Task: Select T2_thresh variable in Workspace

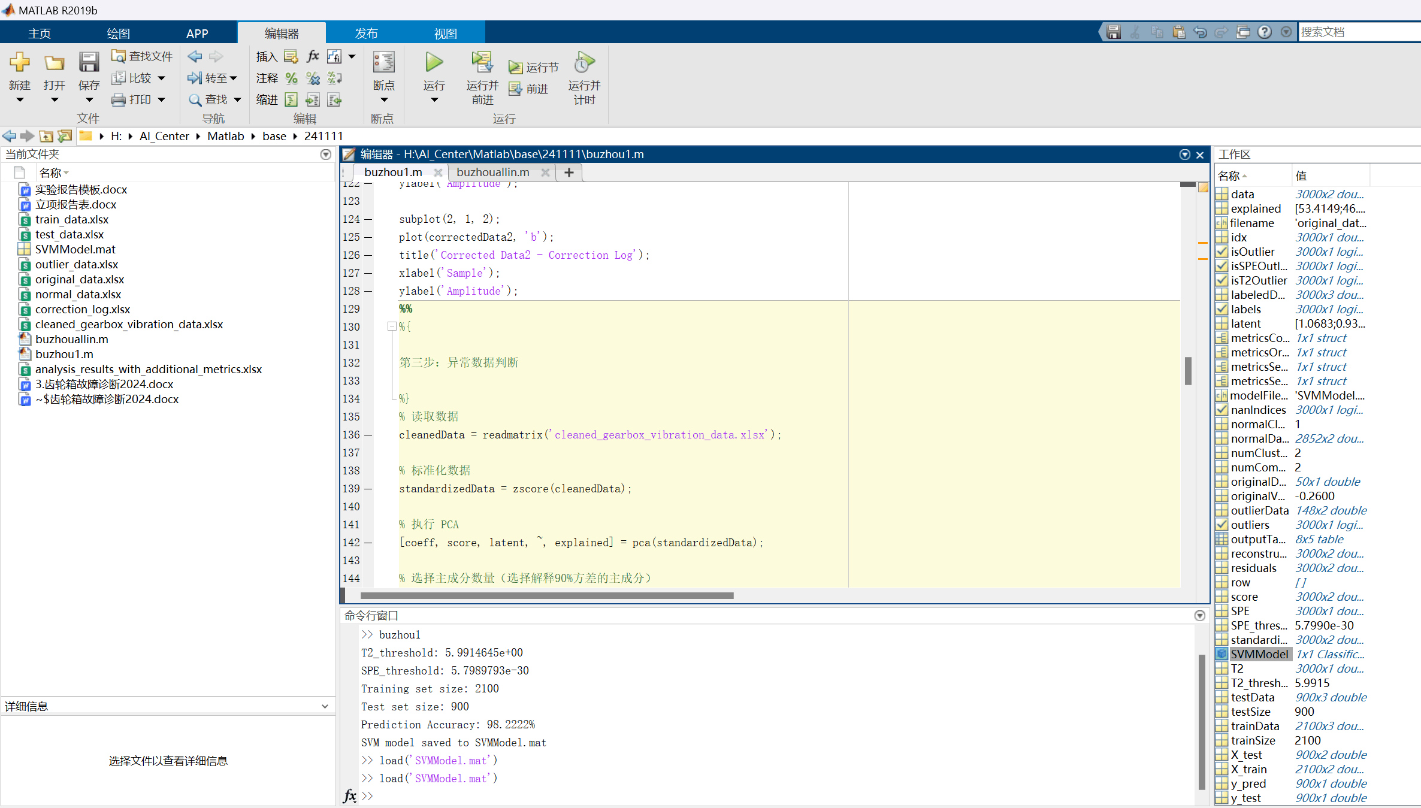Action: (1259, 683)
